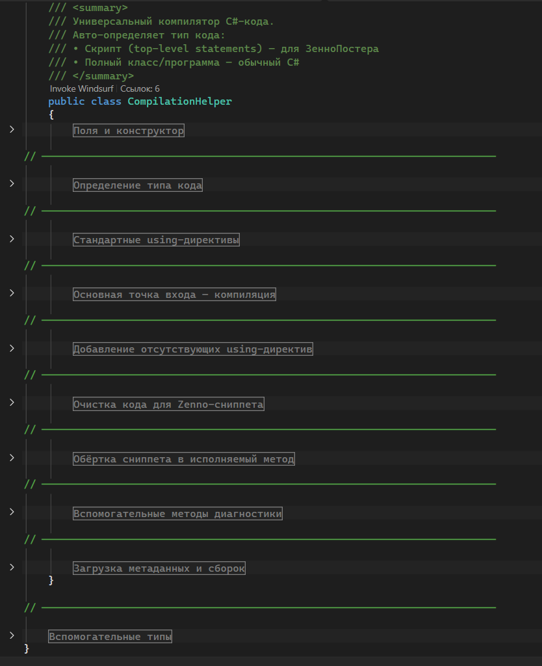Click the "Загрузка метаданных и сборок" collapsed label
Image resolution: width=542 pixels, height=666 pixels.
[159, 568]
